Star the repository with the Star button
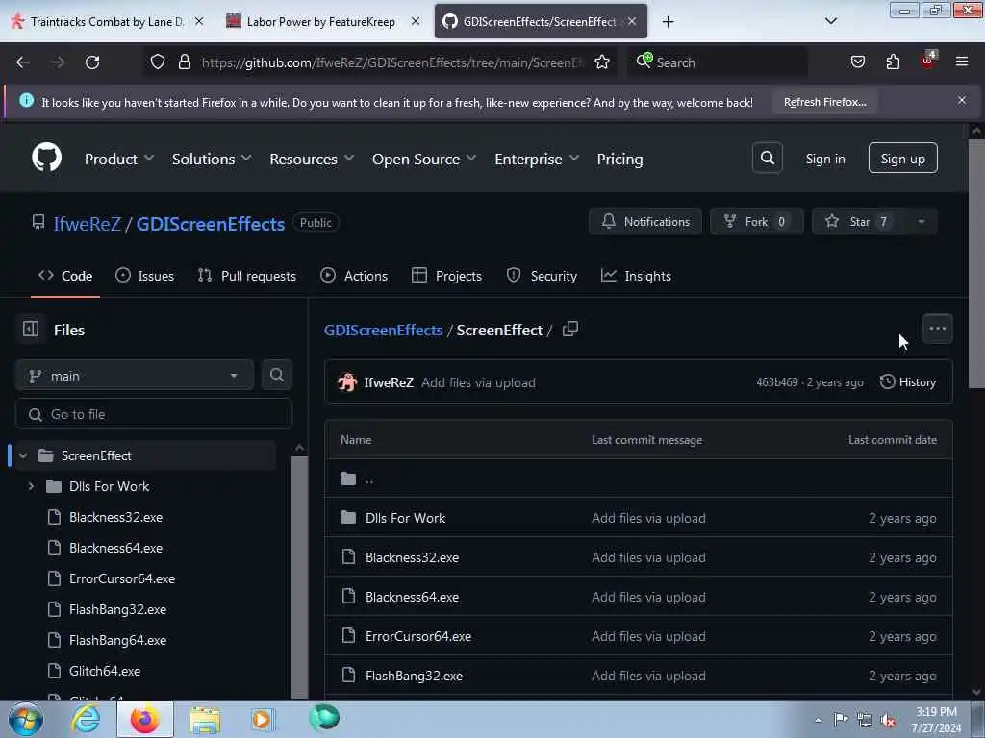The width and height of the screenshot is (985, 738). pos(859,222)
